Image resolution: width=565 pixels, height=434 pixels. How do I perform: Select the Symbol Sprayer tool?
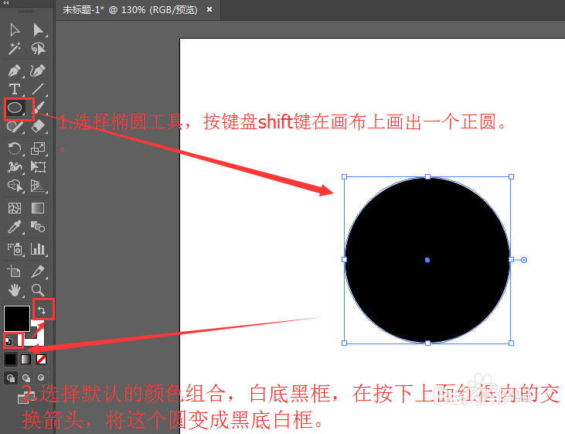pos(15,249)
